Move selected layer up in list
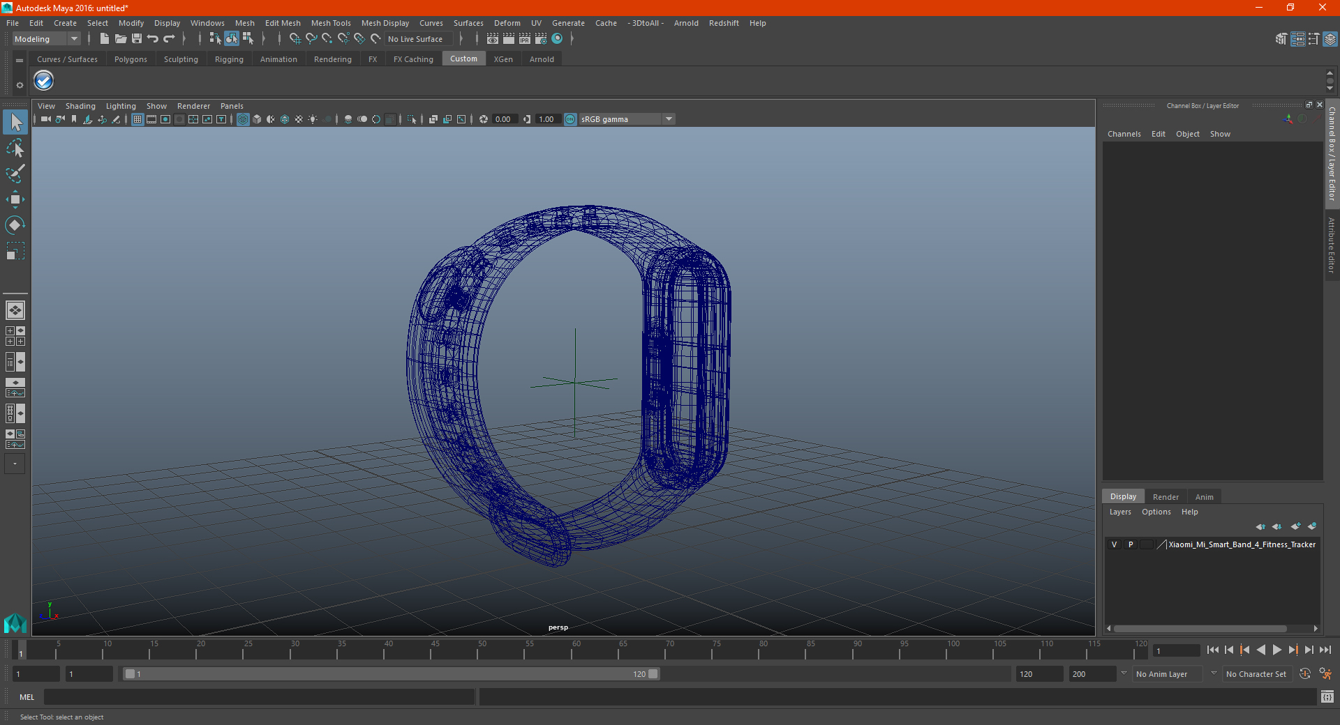1340x725 pixels. click(x=1260, y=526)
